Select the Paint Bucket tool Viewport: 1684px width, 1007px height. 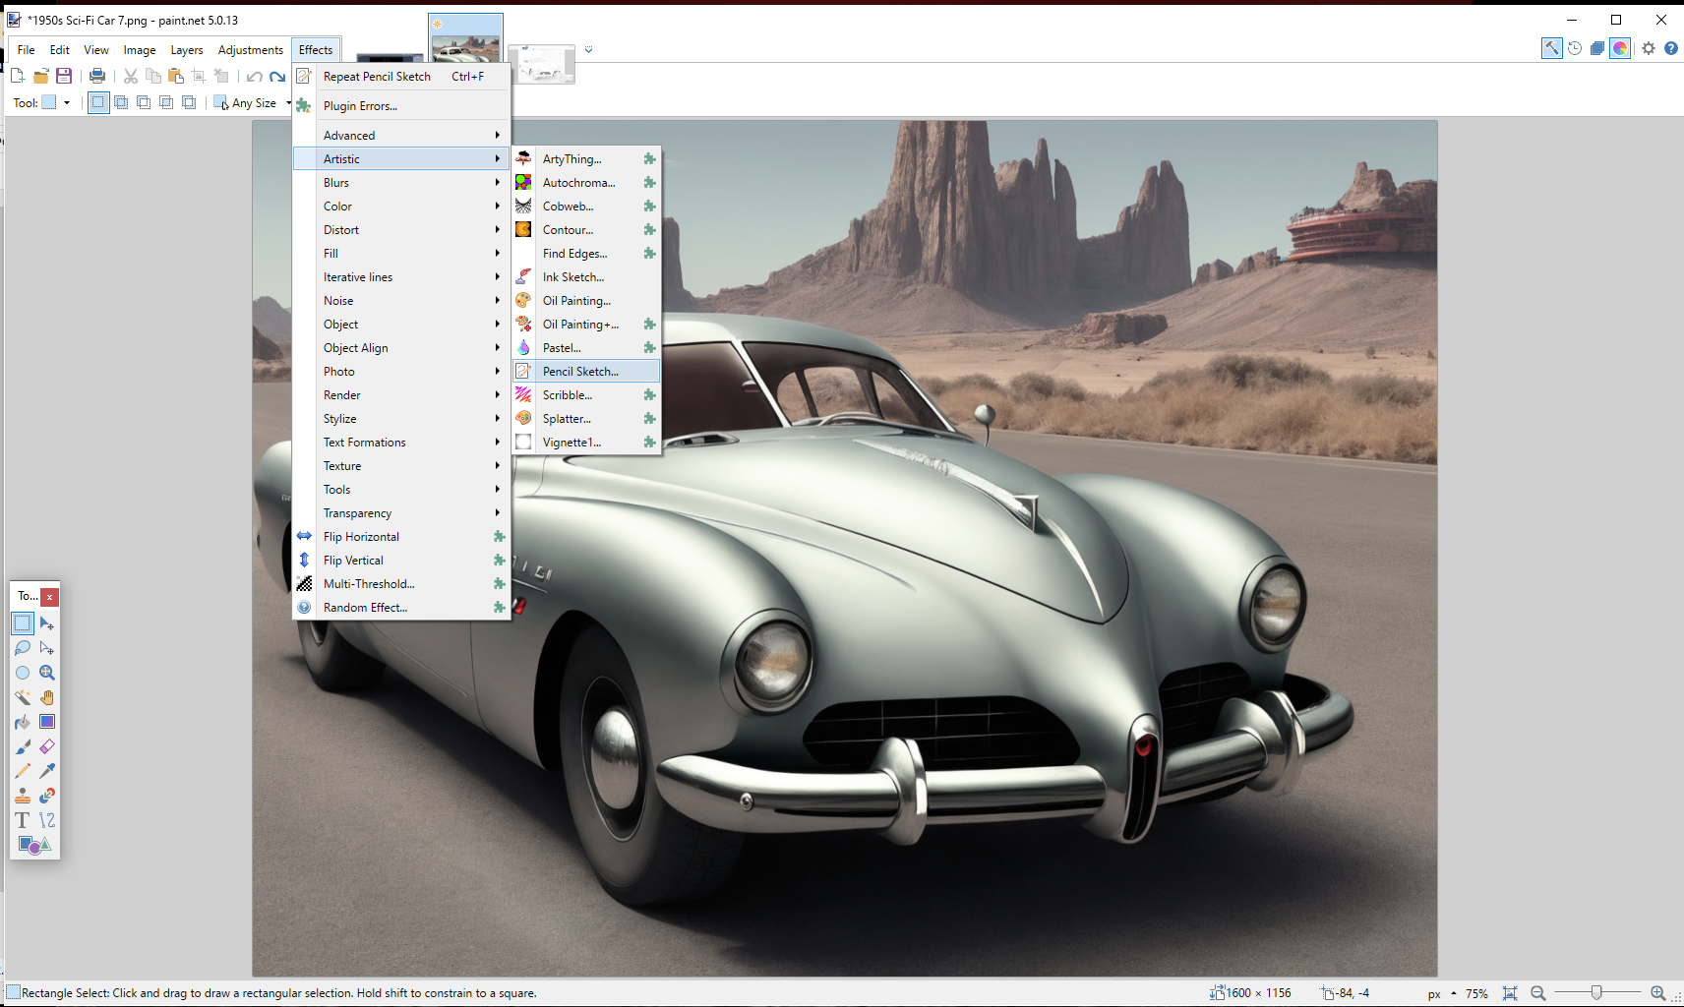(x=23, y=722)
